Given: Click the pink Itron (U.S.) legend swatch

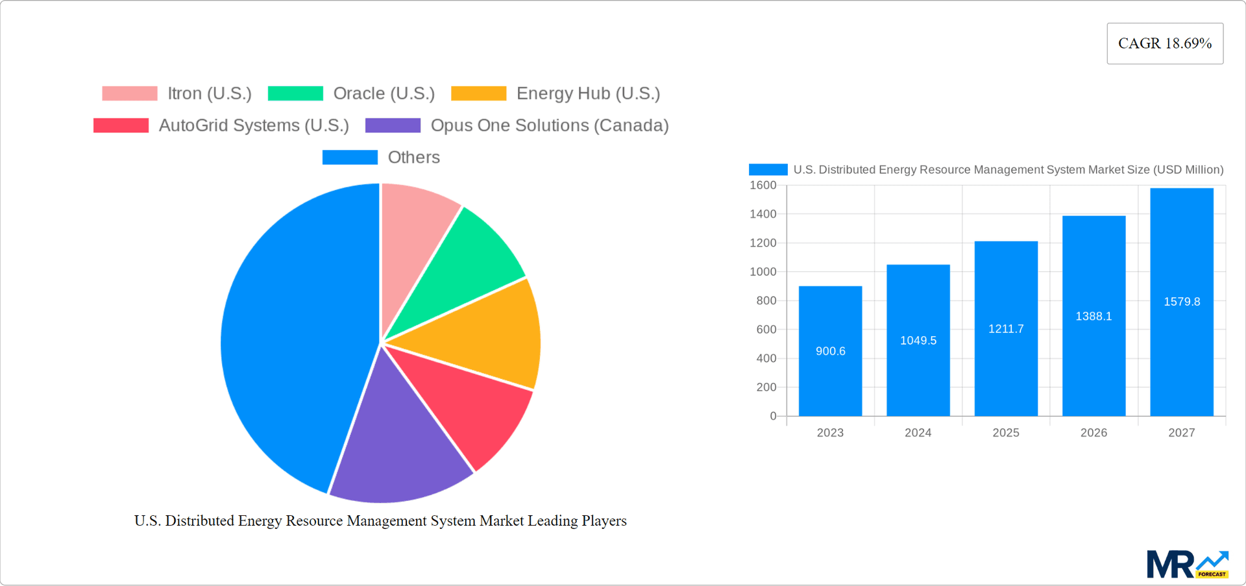Looking at the screenshot, I should point(129,93).
